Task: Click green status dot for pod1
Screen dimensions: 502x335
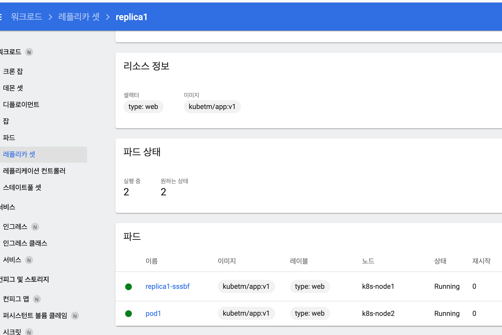Action: (x=129, y=313)
